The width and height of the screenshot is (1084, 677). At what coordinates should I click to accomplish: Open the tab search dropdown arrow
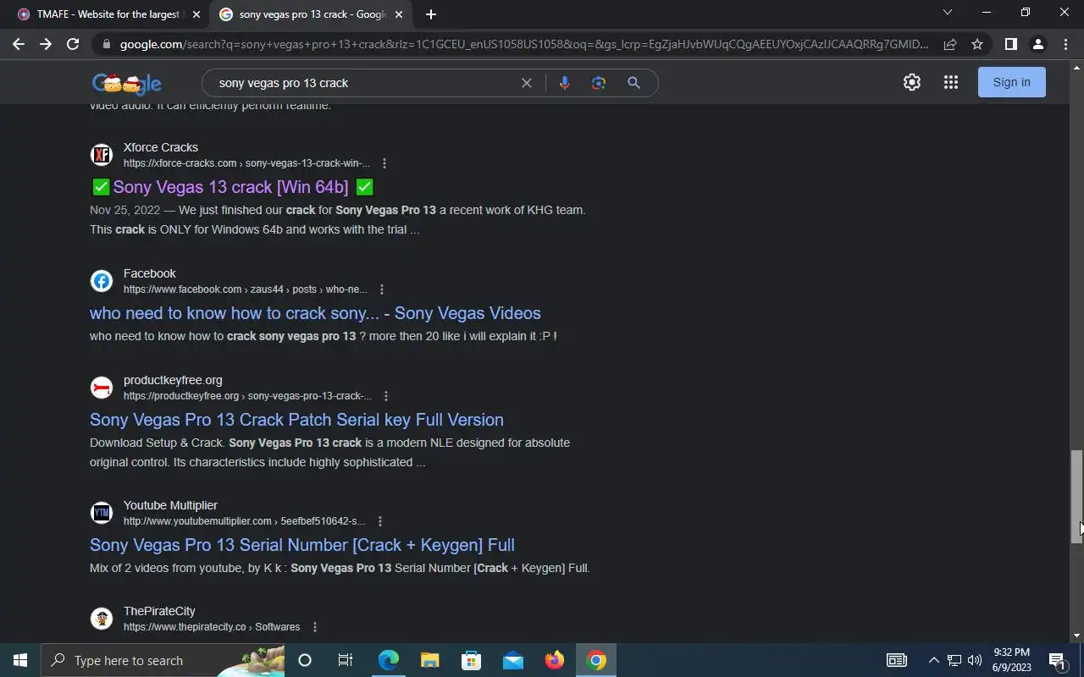tap(948, 13)
